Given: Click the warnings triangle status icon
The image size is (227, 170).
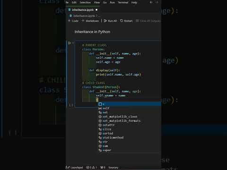Looking at the screenshot, I should coord(93,168).
